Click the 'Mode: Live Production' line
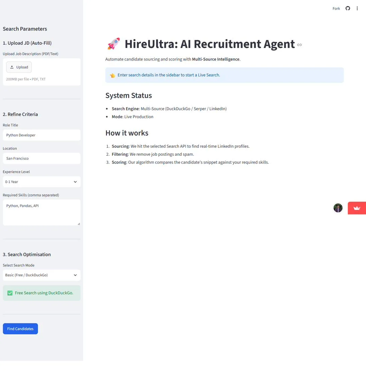 pyautogui.click(x=132, y=116)
